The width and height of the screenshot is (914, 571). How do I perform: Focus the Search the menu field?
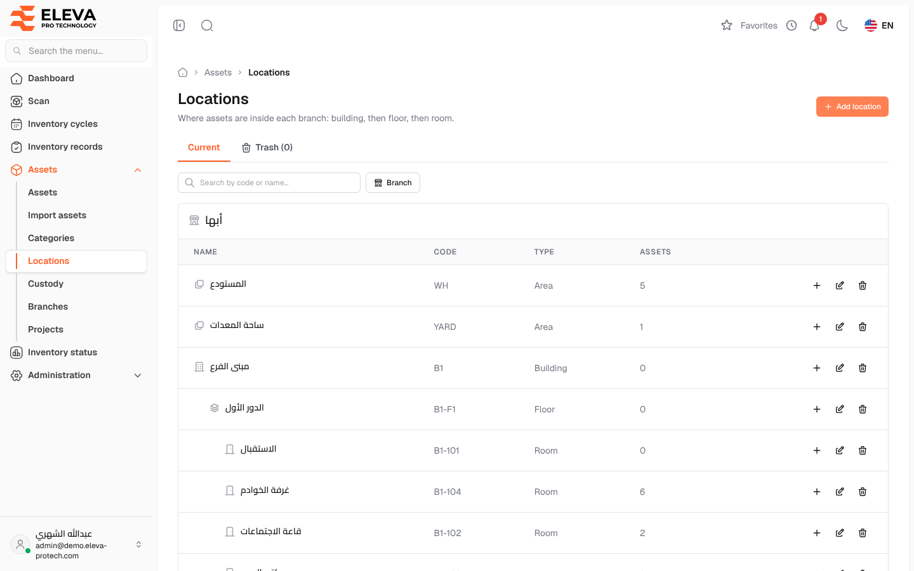(x=76, y=51)
